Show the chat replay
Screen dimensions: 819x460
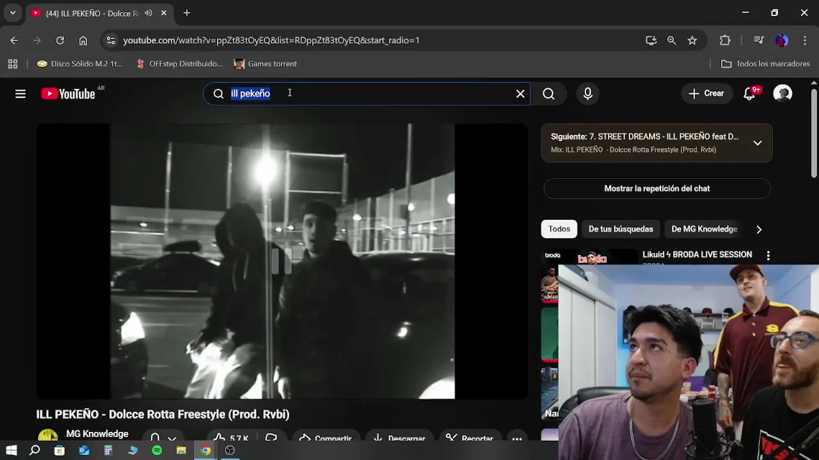(657, 188)
